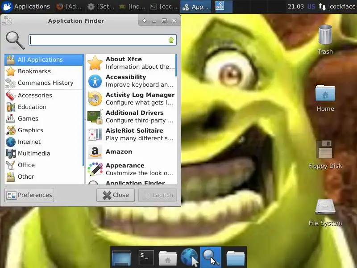Click the titlebar up-arrow shade button
Image resolution: width=357 pixels, height=268 pixels.
coord(145,21)
